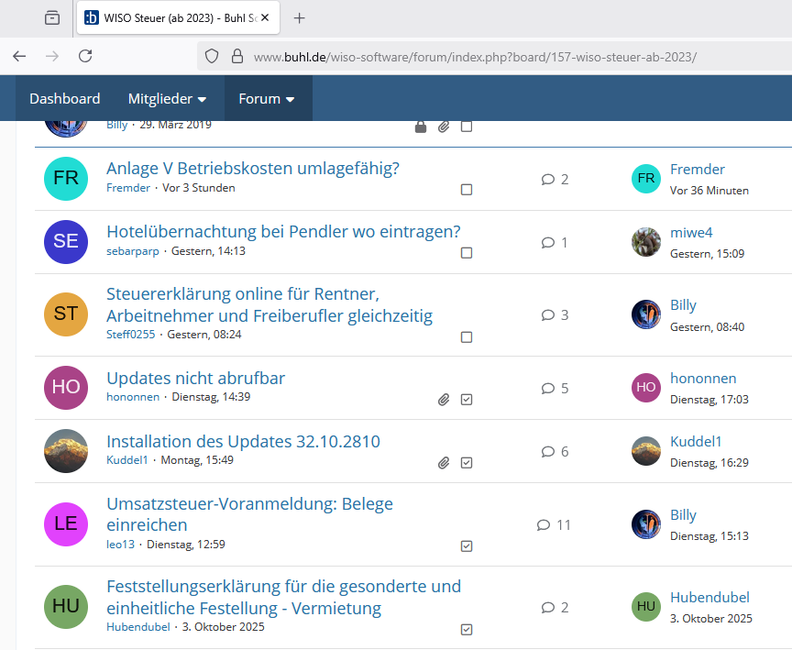The width and height of the screenshot is (792, 650).
Task: Expand the Forum dropdown menu
Action: [267, 99]
